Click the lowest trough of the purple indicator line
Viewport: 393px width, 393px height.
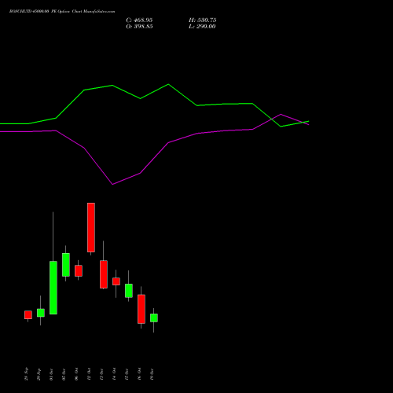coord(112,184)
